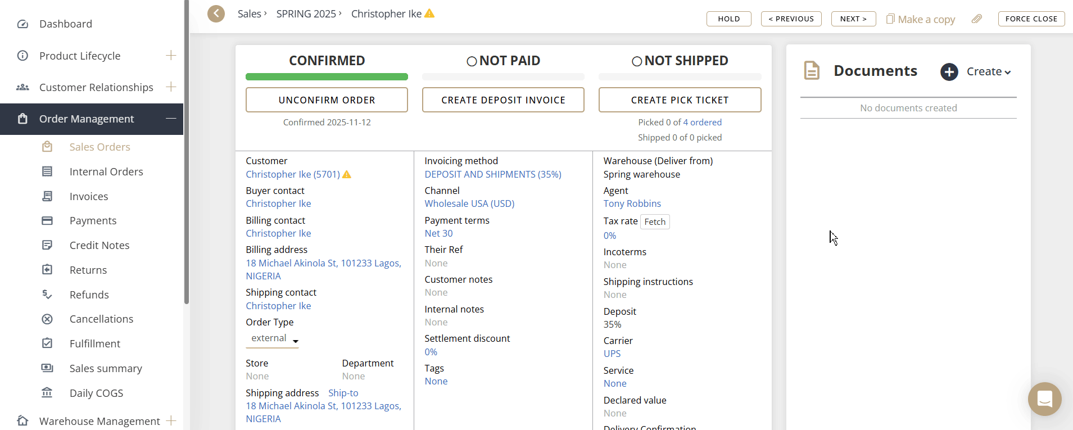The width and height of the screenshot is (1073, 430).
Task: Click the plus icon beside Create
Action: [x=949, y=72]
